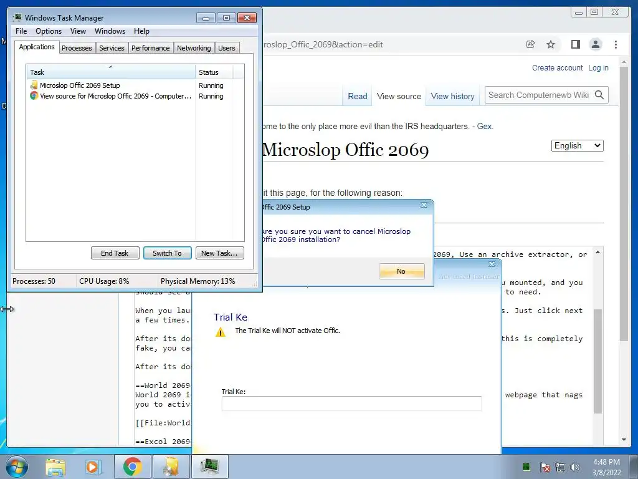Image resolution: width=638 pixels, height=479 pixels.
Task: Open the View menu in Task Manager
Action: [78, 31]
